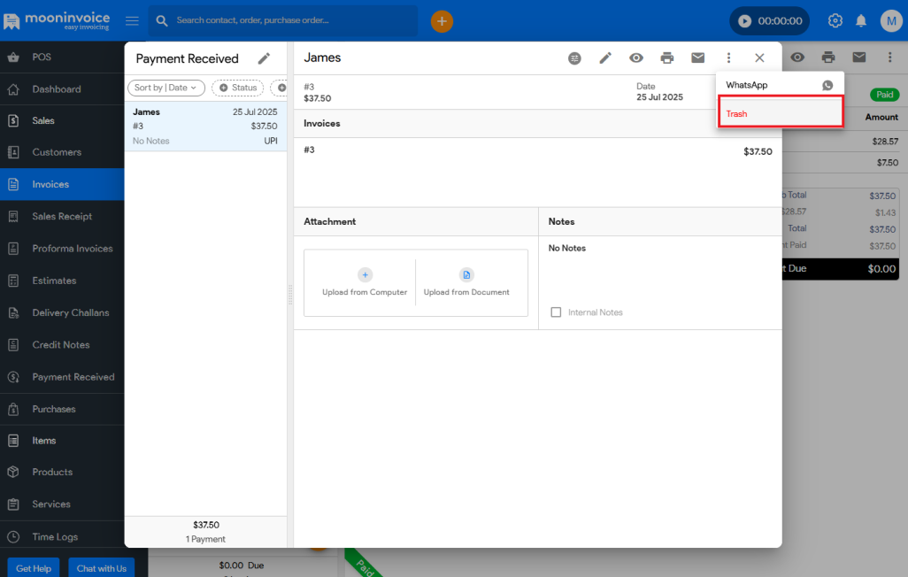Image resolution: width=908 pixels, height=577 pixels.
Task: Select the James payment entry in the list
Action: 205,126
